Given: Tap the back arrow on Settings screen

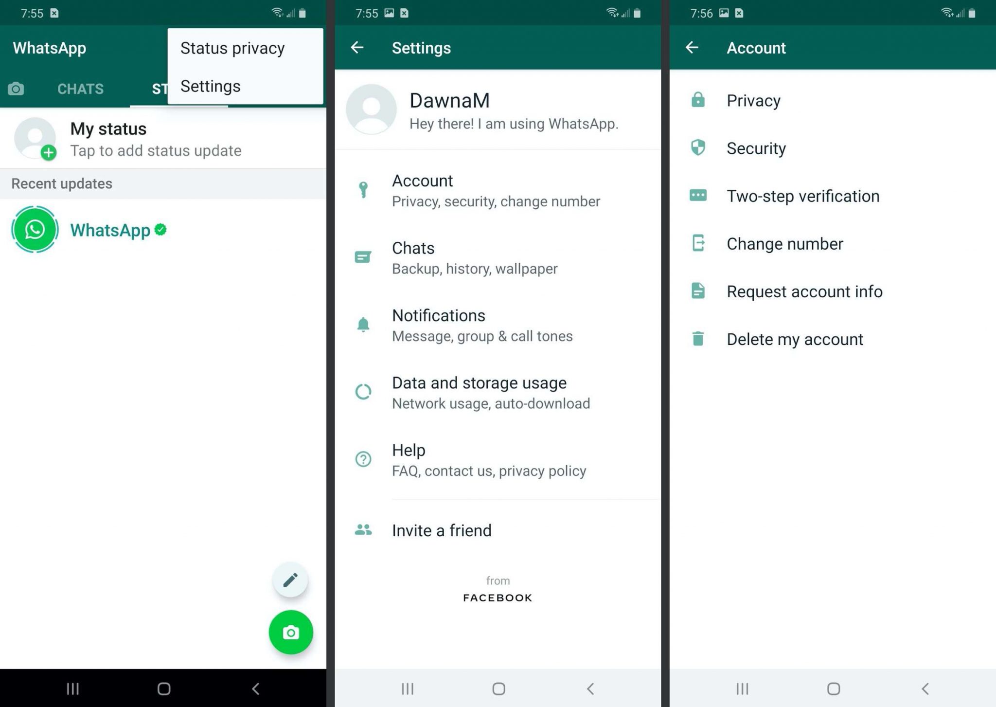Looking at the screenshot, I should [x=358, y=47].
